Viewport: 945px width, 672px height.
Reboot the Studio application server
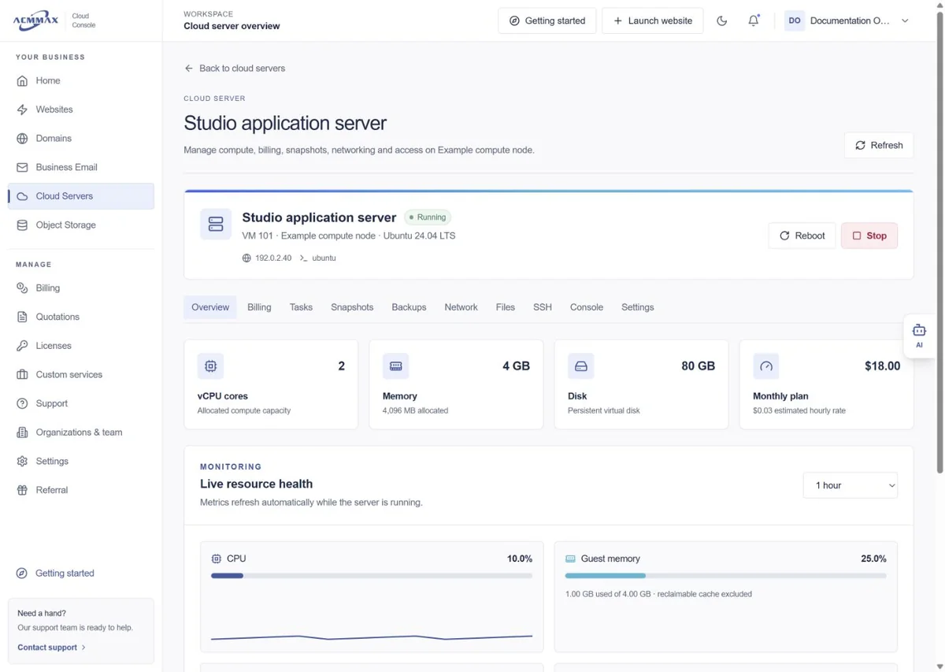click(802, 236)
